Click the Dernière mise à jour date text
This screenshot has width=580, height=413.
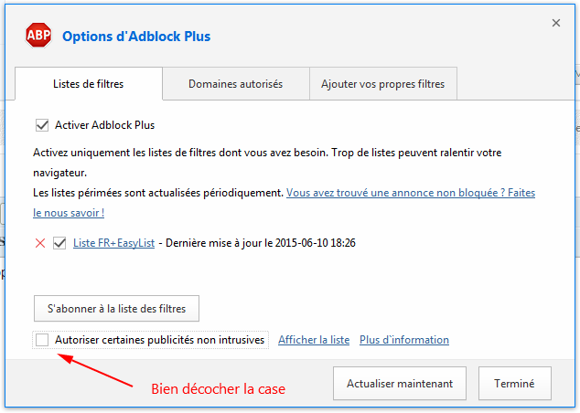click(x=261, y=243)
